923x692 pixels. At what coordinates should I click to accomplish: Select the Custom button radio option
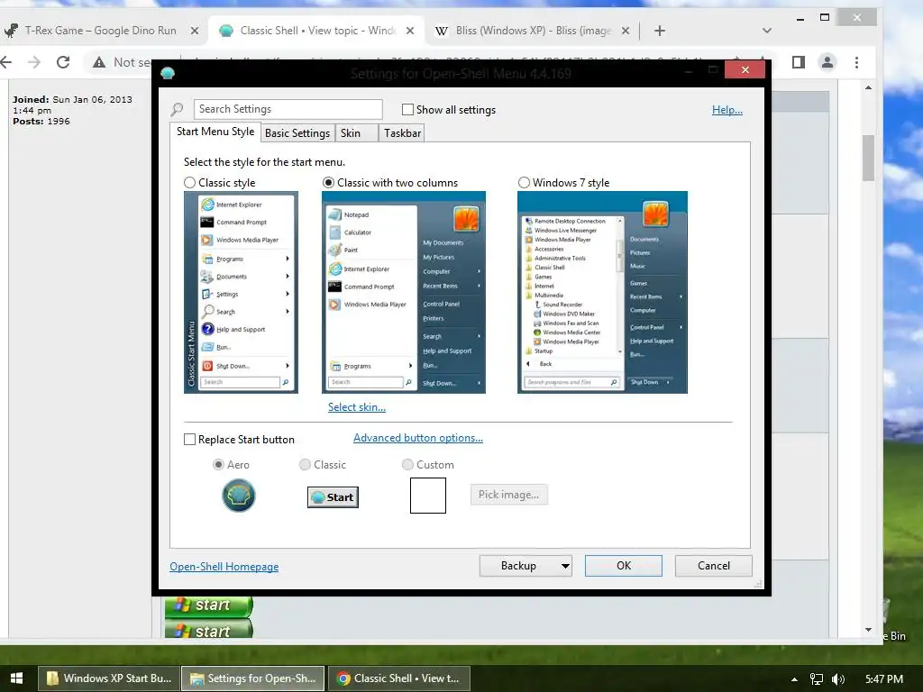pos(407,464)
